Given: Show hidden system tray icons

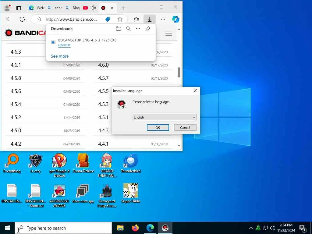Looking at the screenshot, I should coord(251,228).
